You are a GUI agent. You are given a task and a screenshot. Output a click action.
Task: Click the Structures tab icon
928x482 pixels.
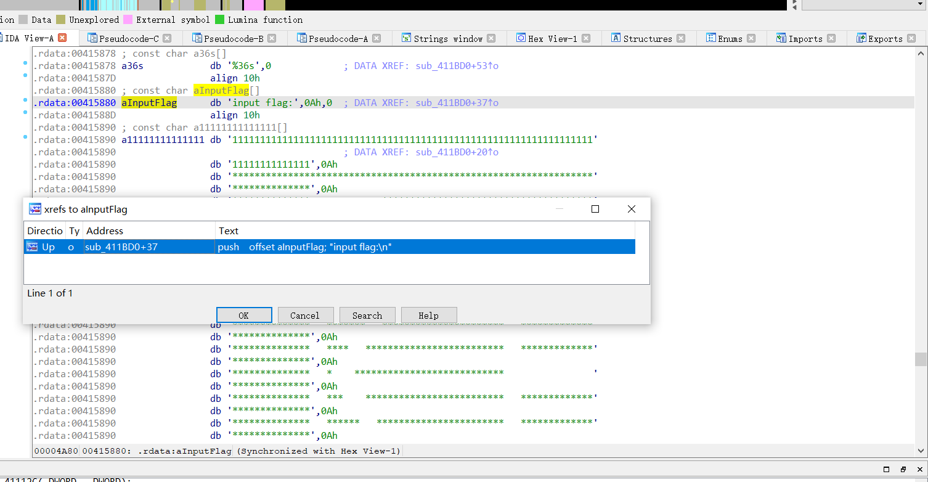(x=616, y=38)
